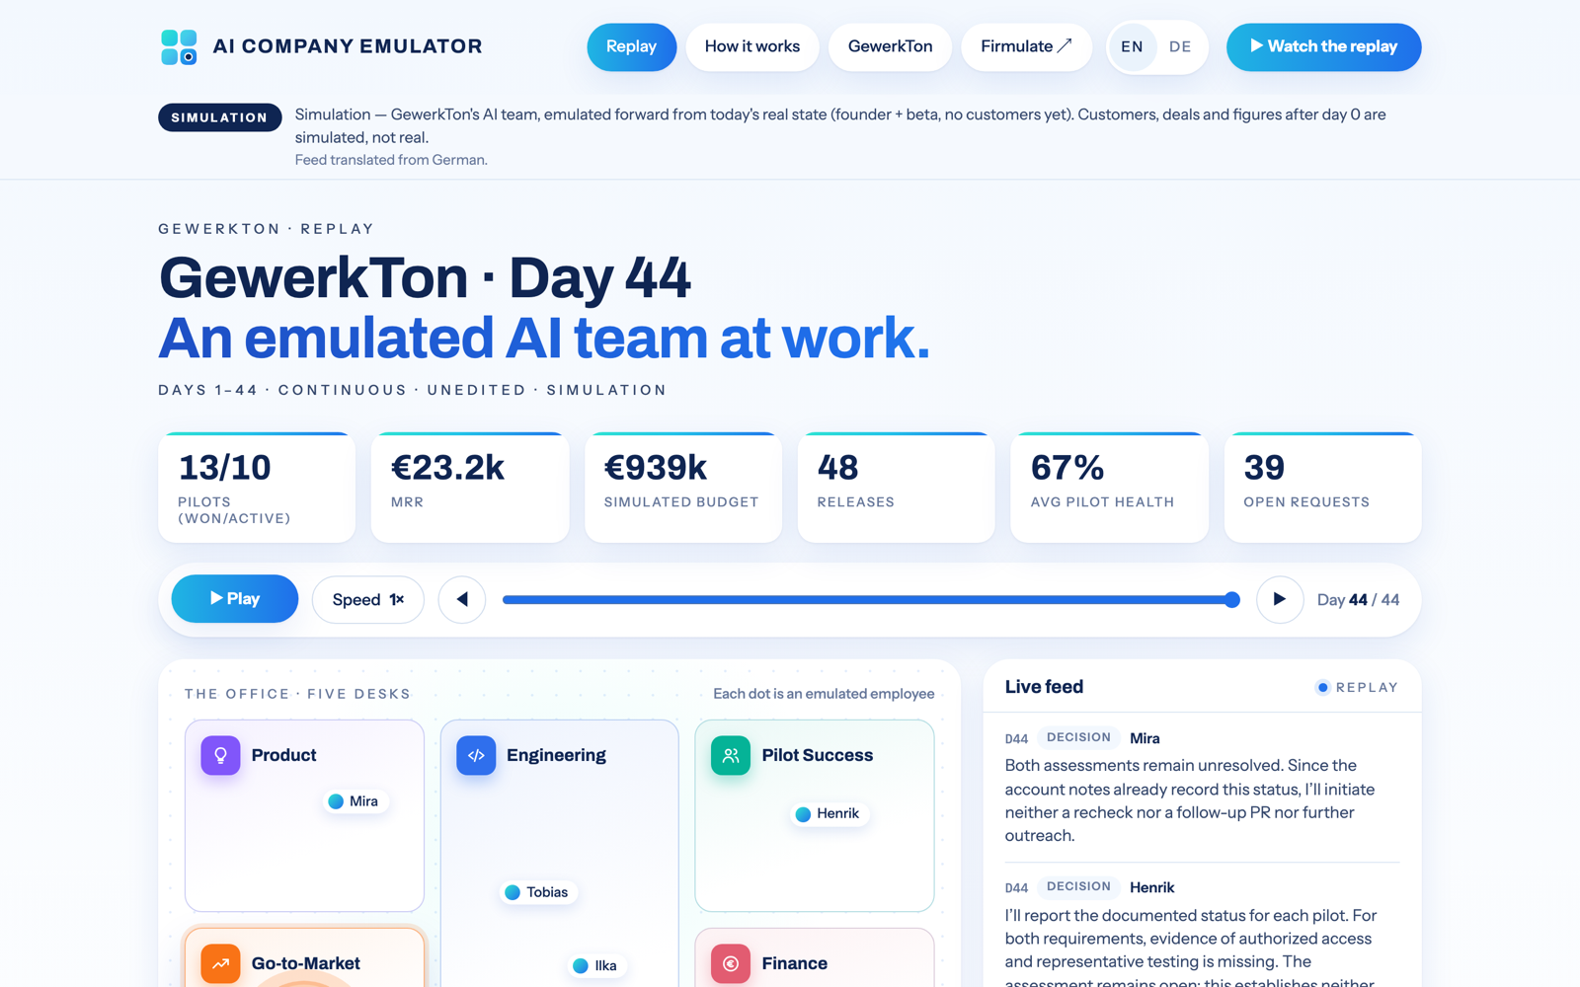Select employee Ilka in the office

point(595,966)
